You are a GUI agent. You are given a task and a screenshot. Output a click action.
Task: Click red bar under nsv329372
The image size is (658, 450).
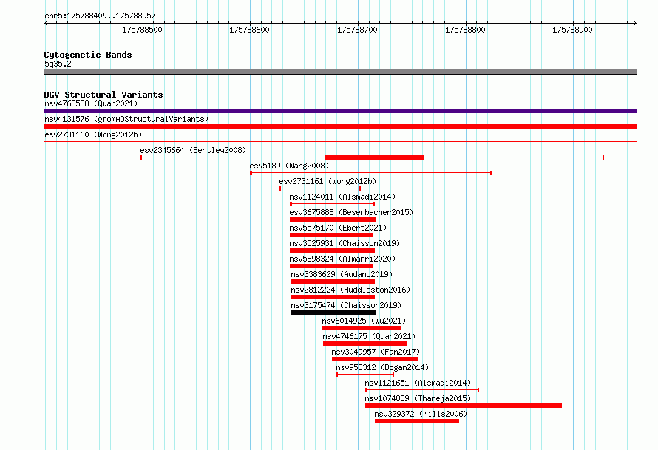pyautogui.click(x=417, y=421)
